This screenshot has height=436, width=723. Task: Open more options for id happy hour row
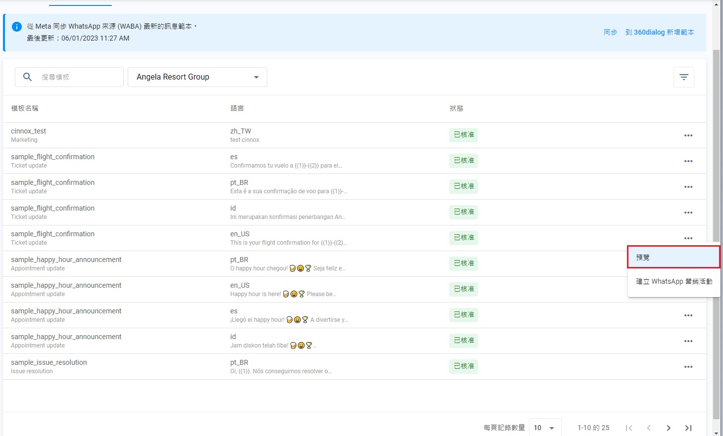click(x=688, y=341)
